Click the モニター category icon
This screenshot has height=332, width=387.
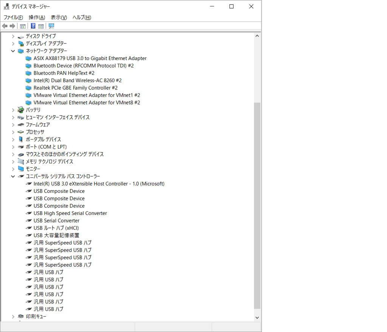21,169
